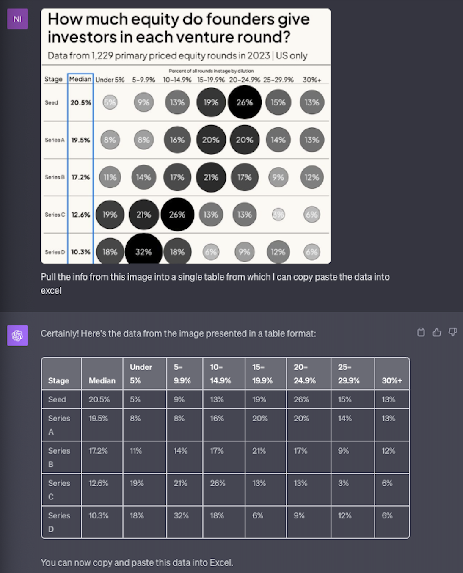Click the Stage header in response table
463x573 pixels.
click(58, 380)
